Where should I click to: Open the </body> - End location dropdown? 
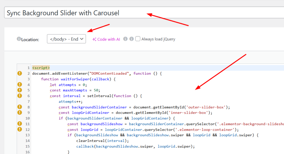pyautogui.click(x=67, y=39)
